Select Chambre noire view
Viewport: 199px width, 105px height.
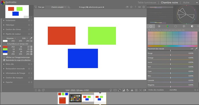(169, 3)
